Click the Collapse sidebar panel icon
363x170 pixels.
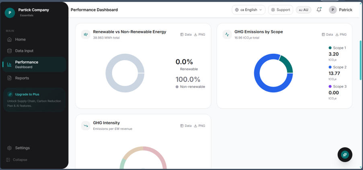click(8, 160)
